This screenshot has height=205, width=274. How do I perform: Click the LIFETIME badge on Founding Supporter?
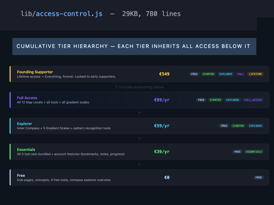(x=255, y=74)
